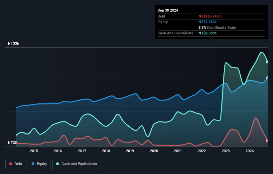Select the 2020 tick on the x-axis
Viewport: 273px width, 174px height.
click(154, 151)
